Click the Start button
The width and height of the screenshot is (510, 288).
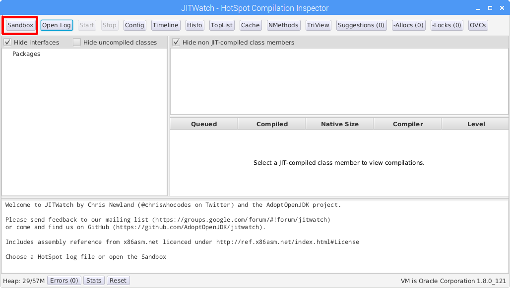86,25
